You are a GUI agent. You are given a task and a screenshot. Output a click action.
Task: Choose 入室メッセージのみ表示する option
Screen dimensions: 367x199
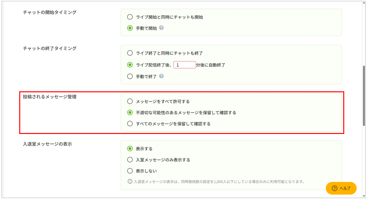point(130,160)
